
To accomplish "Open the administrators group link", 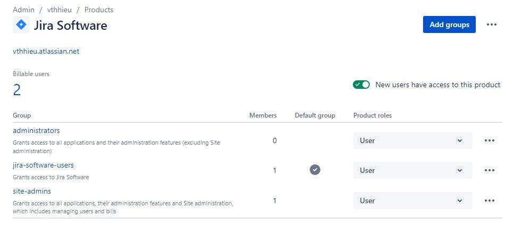I will pyautogui.click(x=36, y=130).
